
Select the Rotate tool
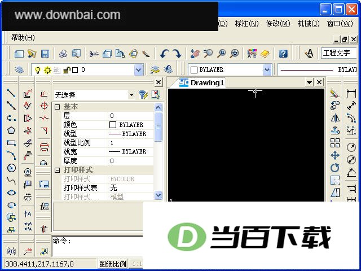pyautogui.click(x=335, y=168)
